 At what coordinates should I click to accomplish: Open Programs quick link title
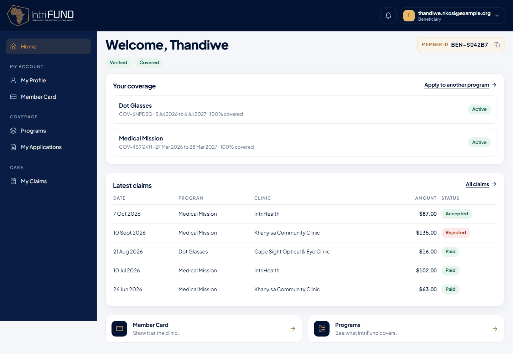tap(348, 325)
